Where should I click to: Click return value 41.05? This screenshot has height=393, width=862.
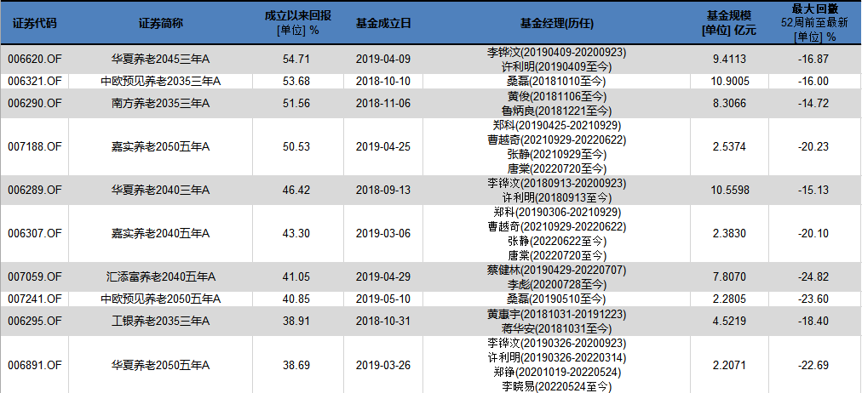pos(298,277)
